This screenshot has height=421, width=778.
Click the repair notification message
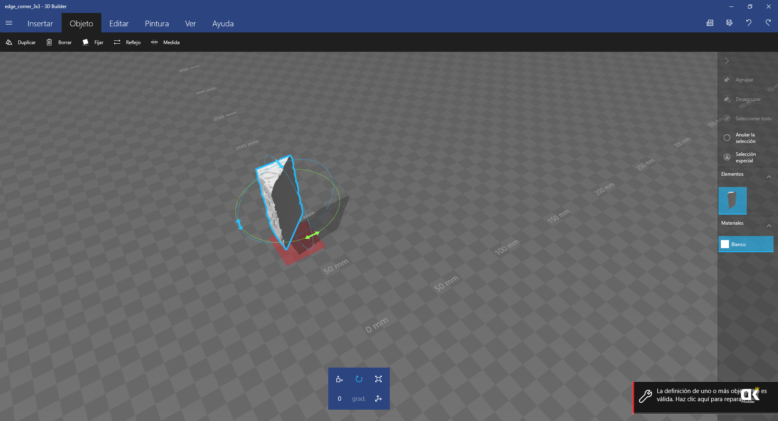coord(705,398)
